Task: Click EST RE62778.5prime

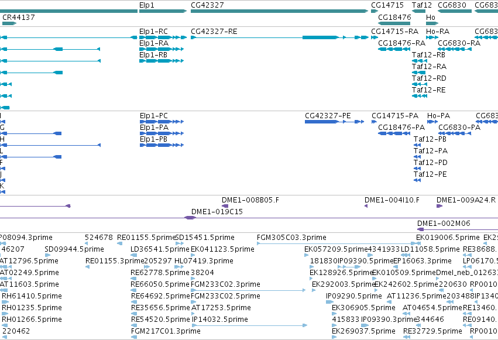Action: 133,279
